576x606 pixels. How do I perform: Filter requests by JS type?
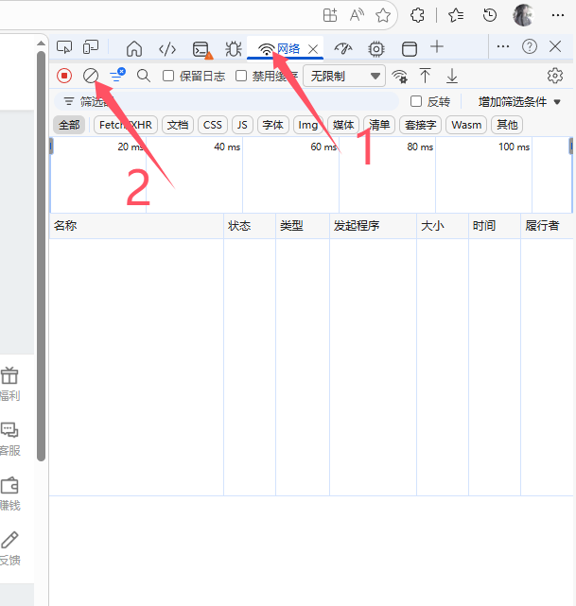coord(242,125)
